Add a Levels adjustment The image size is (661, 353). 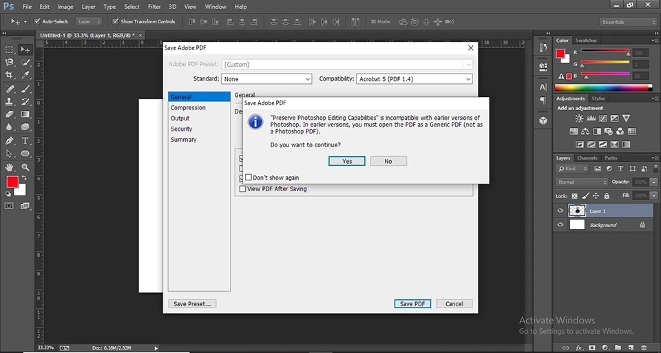tap(591, 118)
